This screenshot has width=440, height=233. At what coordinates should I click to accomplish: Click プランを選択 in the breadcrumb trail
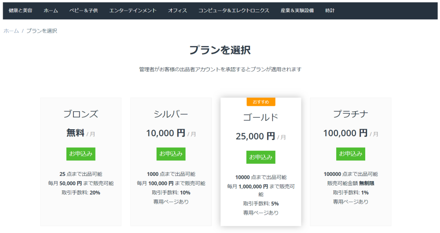click(41, 31)
